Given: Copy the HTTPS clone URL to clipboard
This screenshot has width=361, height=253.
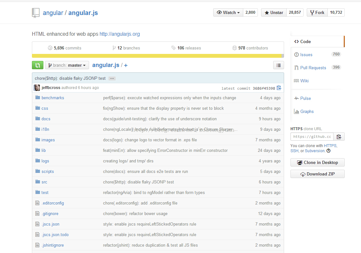Looking at the screenshot, I should (339, 137).
